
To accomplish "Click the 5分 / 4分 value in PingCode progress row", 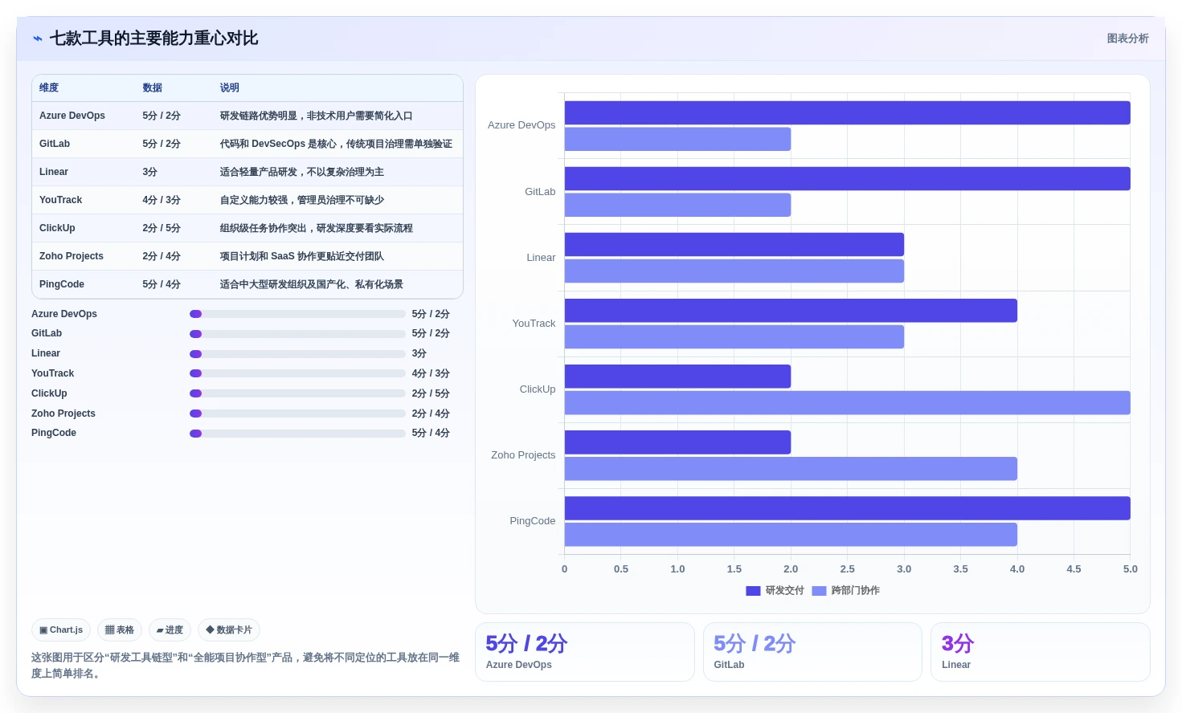I will (x=431, y=434).
